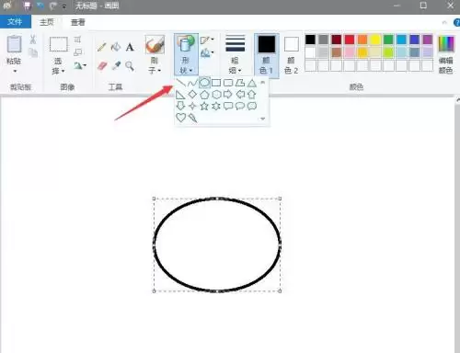The image size is (460, 353).
Task: Open the Brushes dropdown
Action: point(155,54)
